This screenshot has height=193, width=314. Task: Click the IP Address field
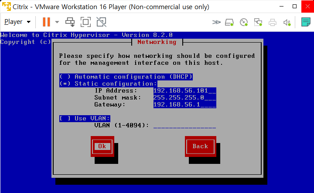coord(184,90)
